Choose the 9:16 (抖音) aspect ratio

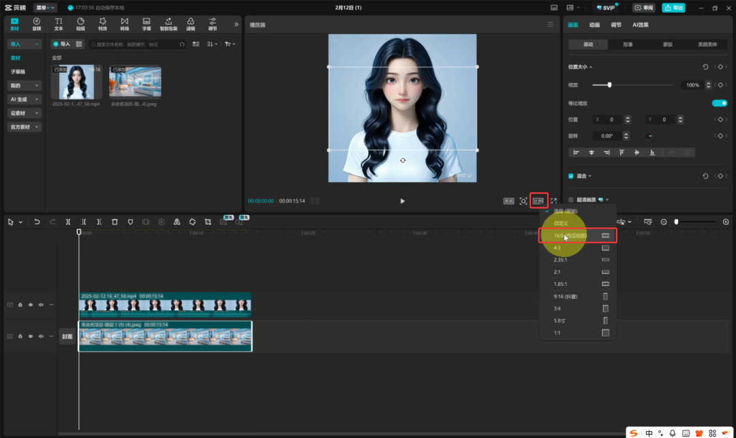578,297
